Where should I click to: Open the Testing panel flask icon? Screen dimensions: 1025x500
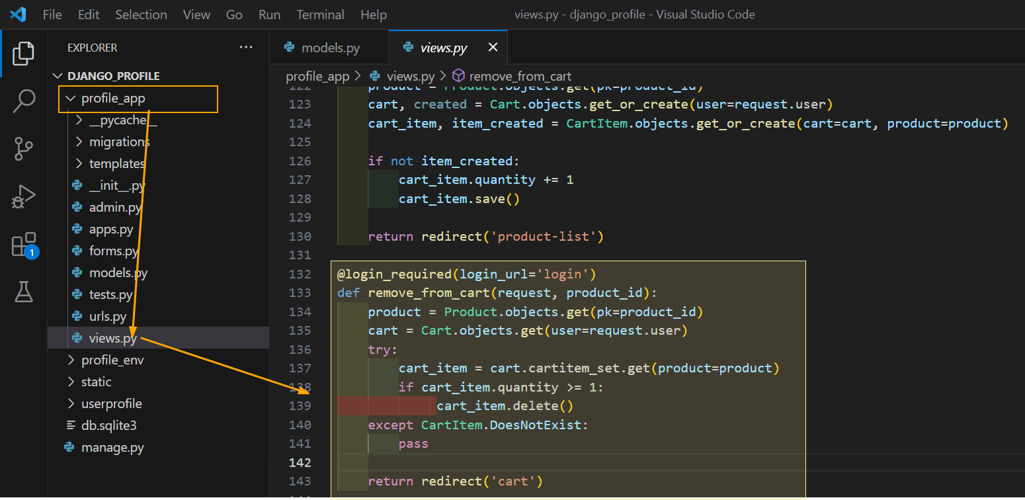[24, 291]
